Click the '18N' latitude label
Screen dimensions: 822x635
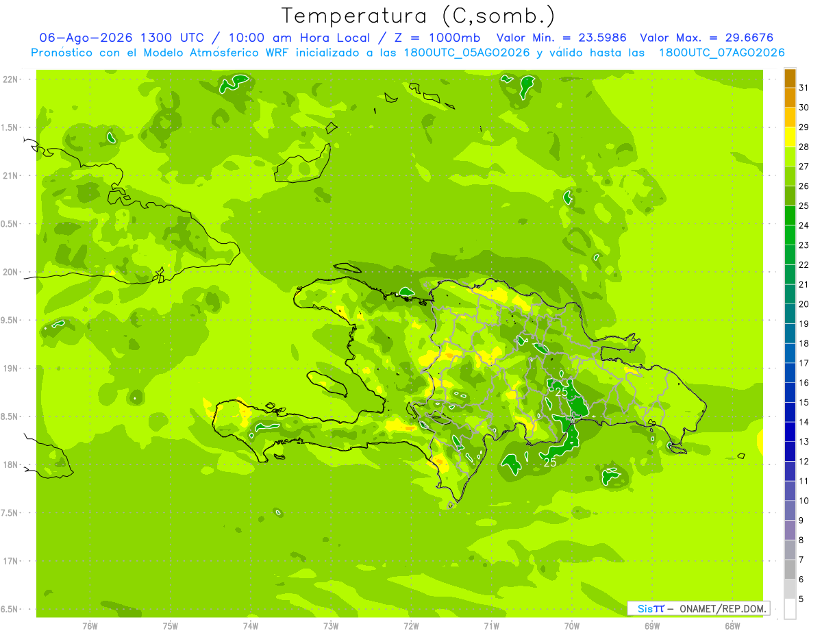11,465
